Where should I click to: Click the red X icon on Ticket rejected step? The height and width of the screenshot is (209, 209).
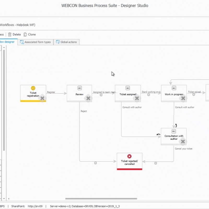pyautogui.click(x=129, y=156)
